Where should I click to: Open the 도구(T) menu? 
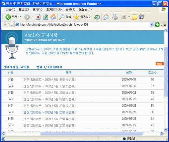[70, 9]
